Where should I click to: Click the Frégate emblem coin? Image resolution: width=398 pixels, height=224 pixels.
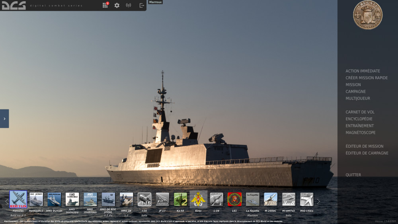pos(367,15)
